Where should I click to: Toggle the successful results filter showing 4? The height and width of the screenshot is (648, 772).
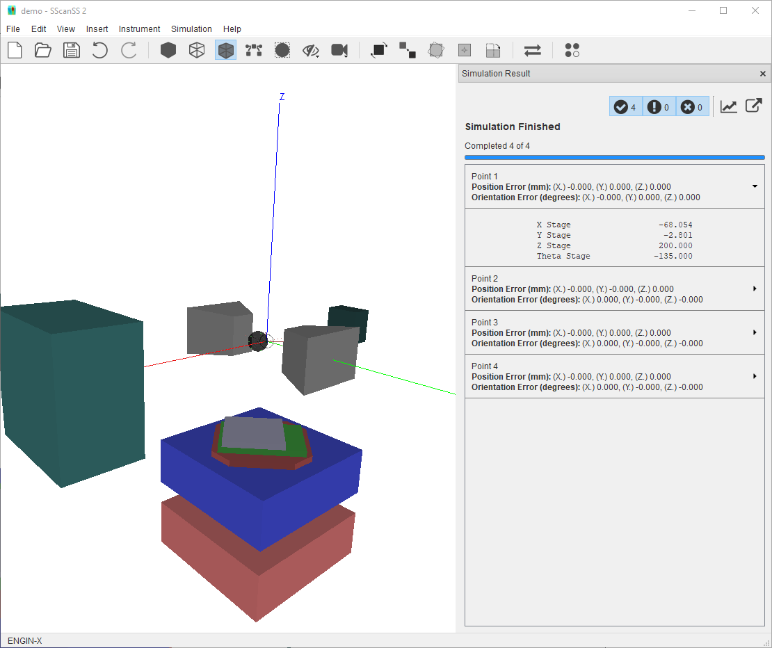coord(626,107)
